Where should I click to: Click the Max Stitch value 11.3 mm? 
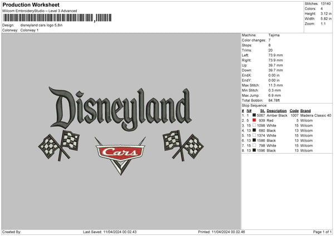(x=276, y=85)
